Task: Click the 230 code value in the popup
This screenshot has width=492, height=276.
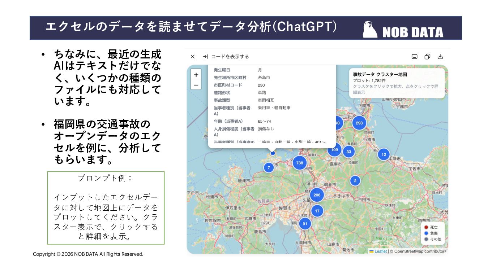Action: (261, 85)
